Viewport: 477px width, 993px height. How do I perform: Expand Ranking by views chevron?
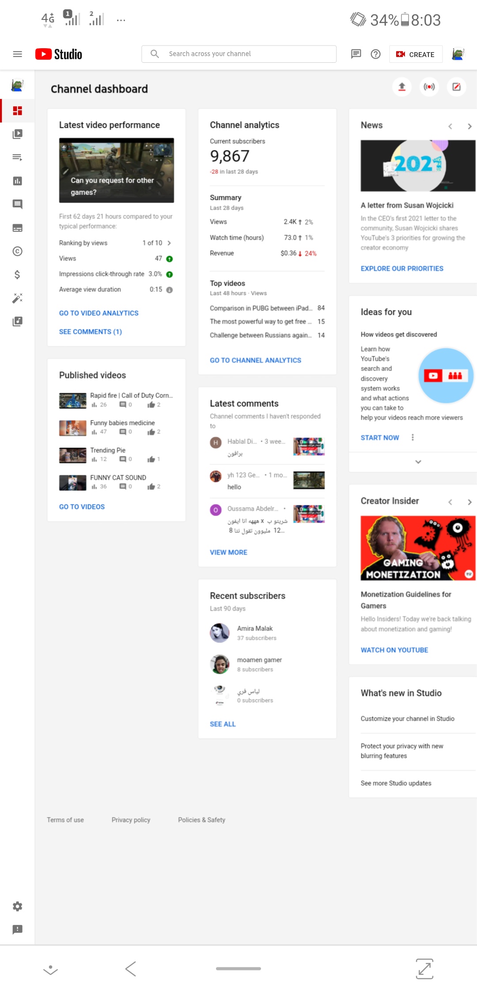click(x=169, y=243)
